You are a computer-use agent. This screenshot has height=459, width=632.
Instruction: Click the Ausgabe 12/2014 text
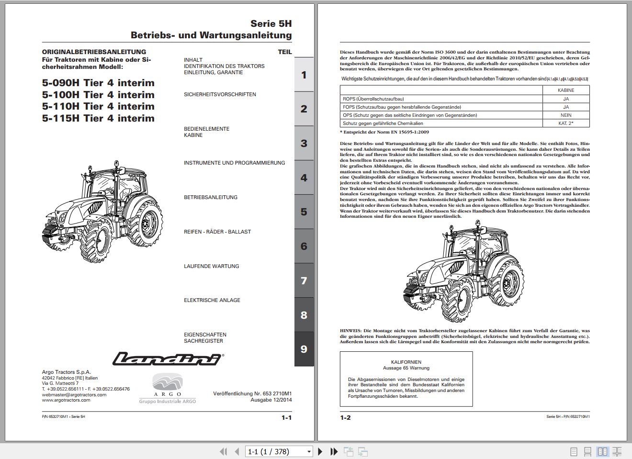(271, 400)
